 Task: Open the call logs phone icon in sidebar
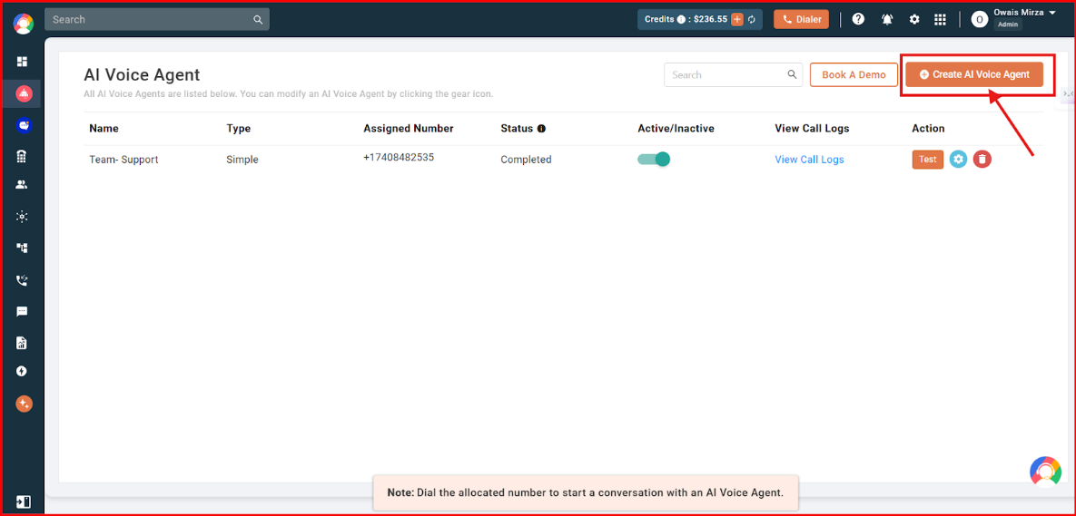[22, 279]
